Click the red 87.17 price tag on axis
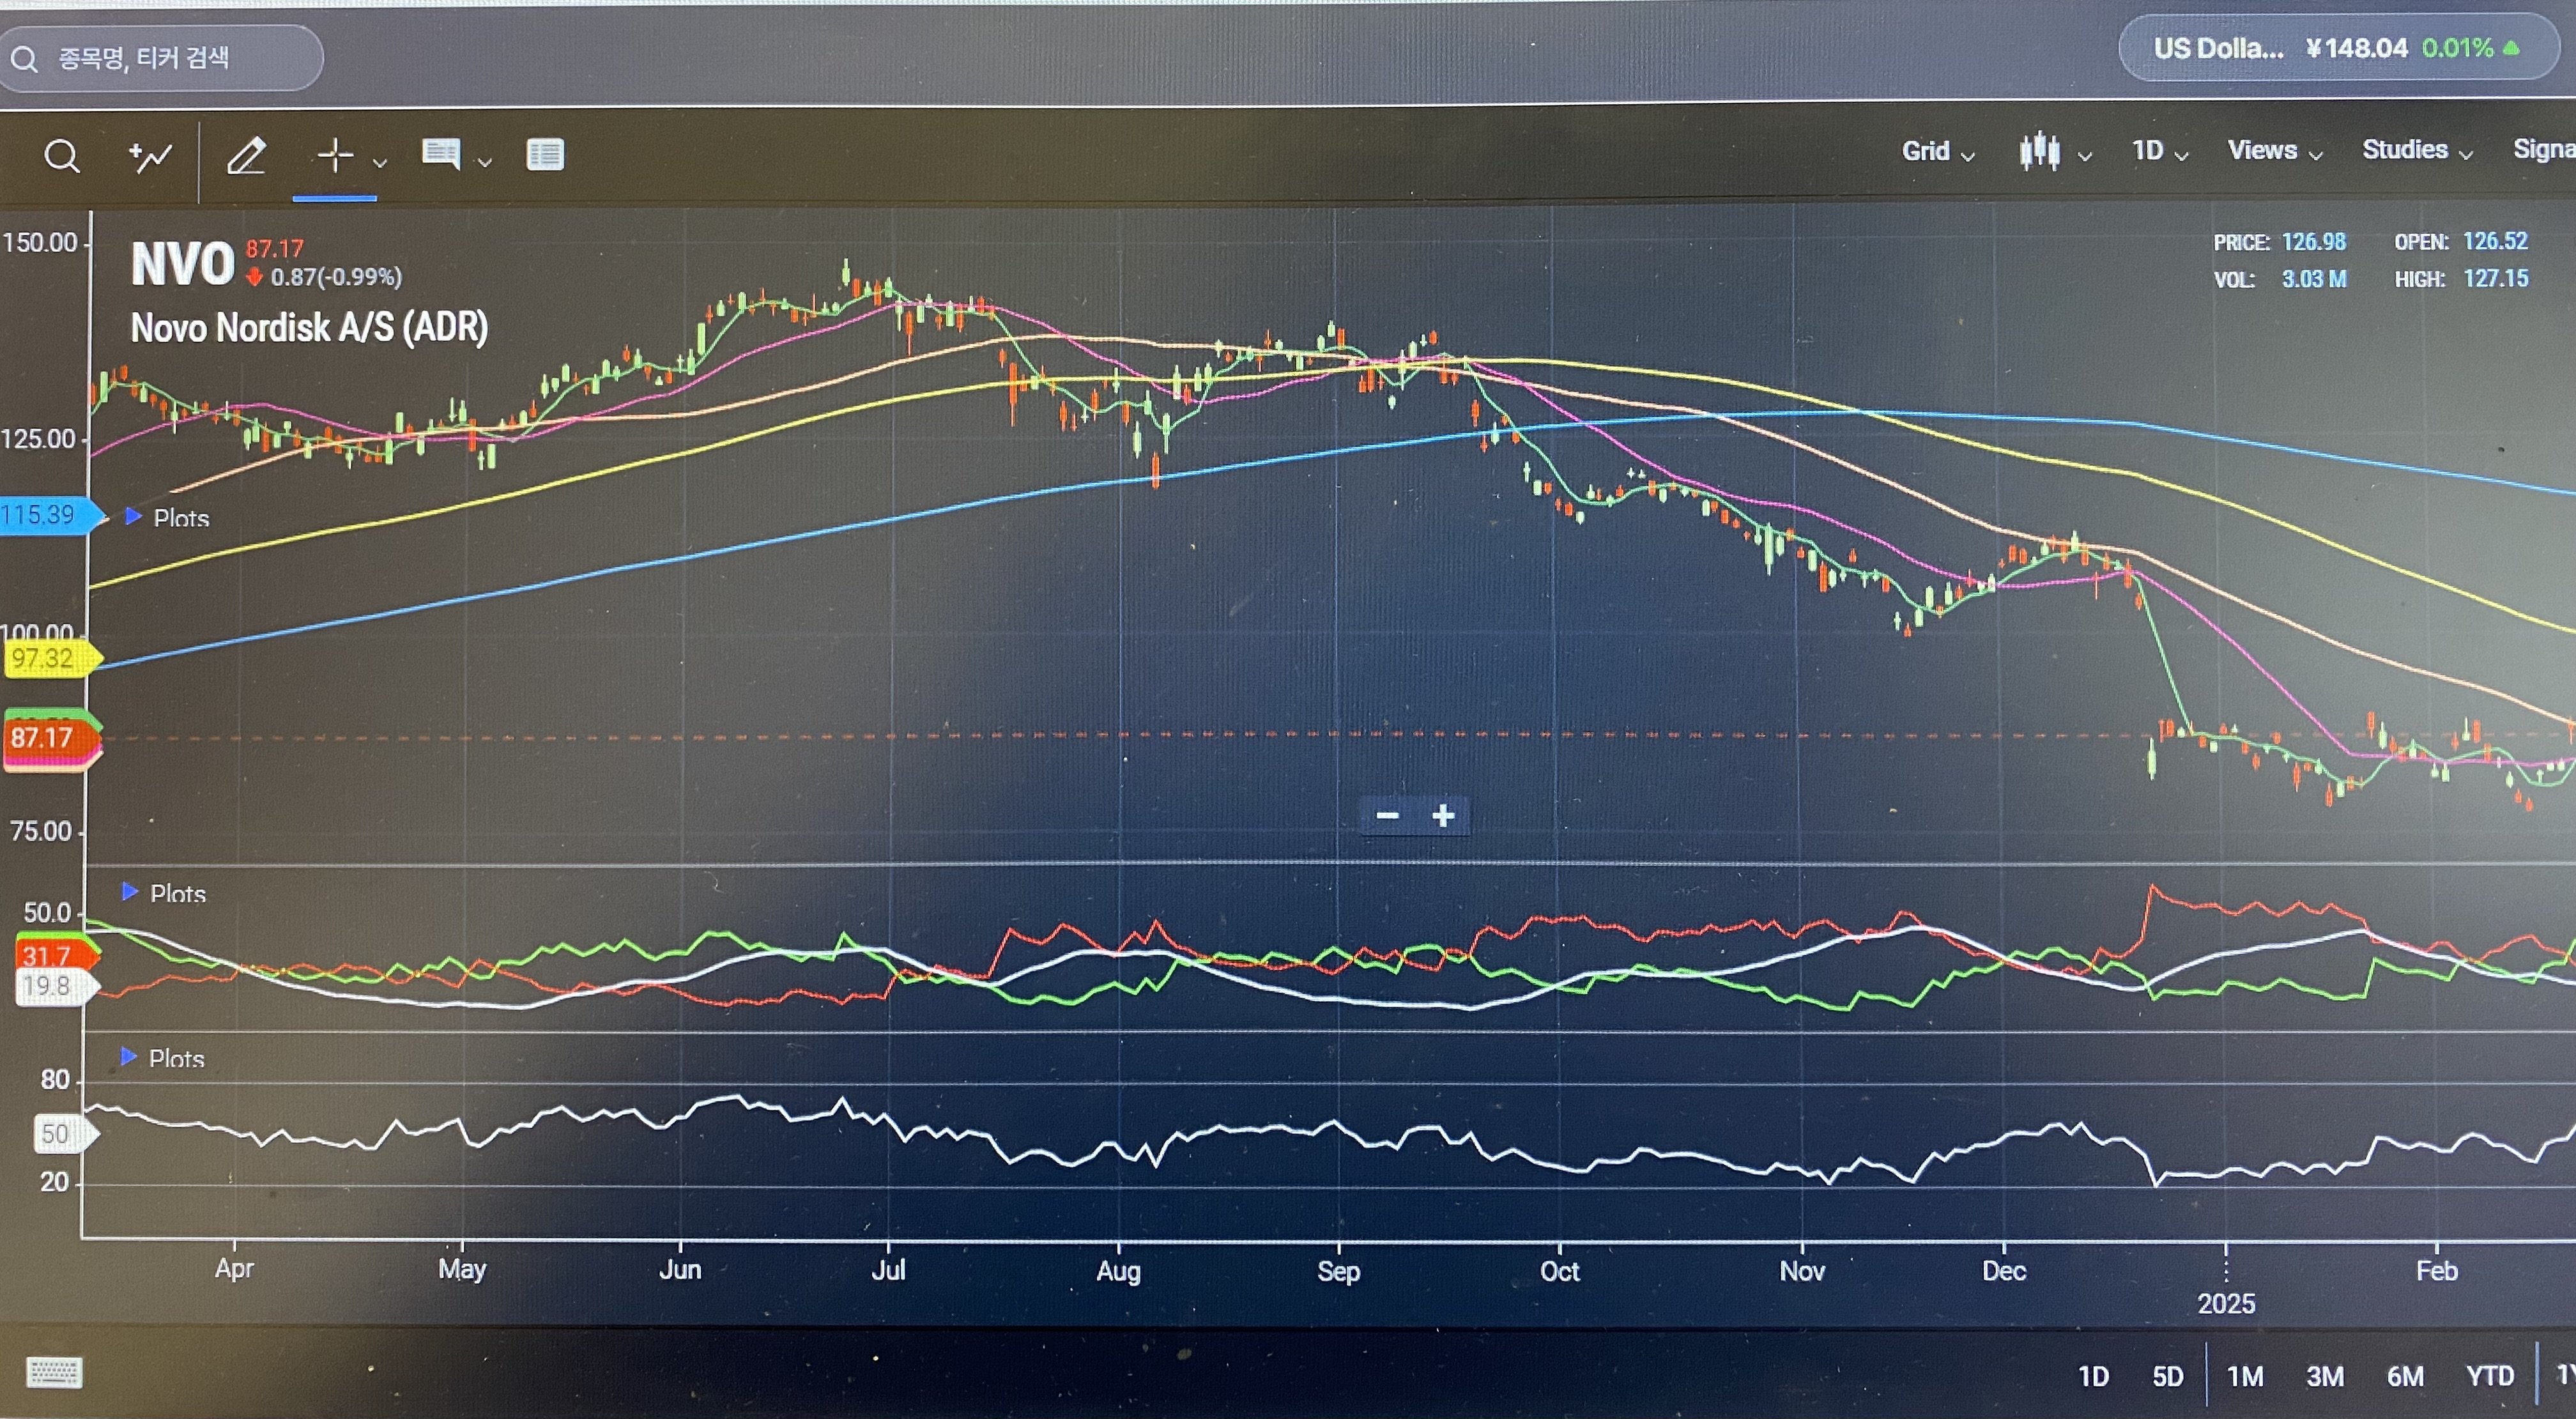Viewport: 2576px width, 1419px height. 51,738
